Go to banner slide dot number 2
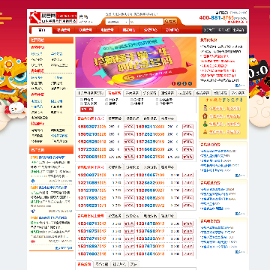This screenshot has height=270, width=270. [179, 83]
